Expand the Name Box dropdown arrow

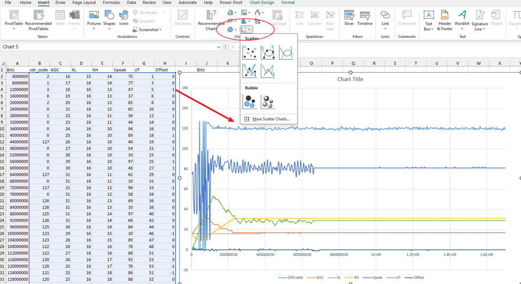coord(219,47)
